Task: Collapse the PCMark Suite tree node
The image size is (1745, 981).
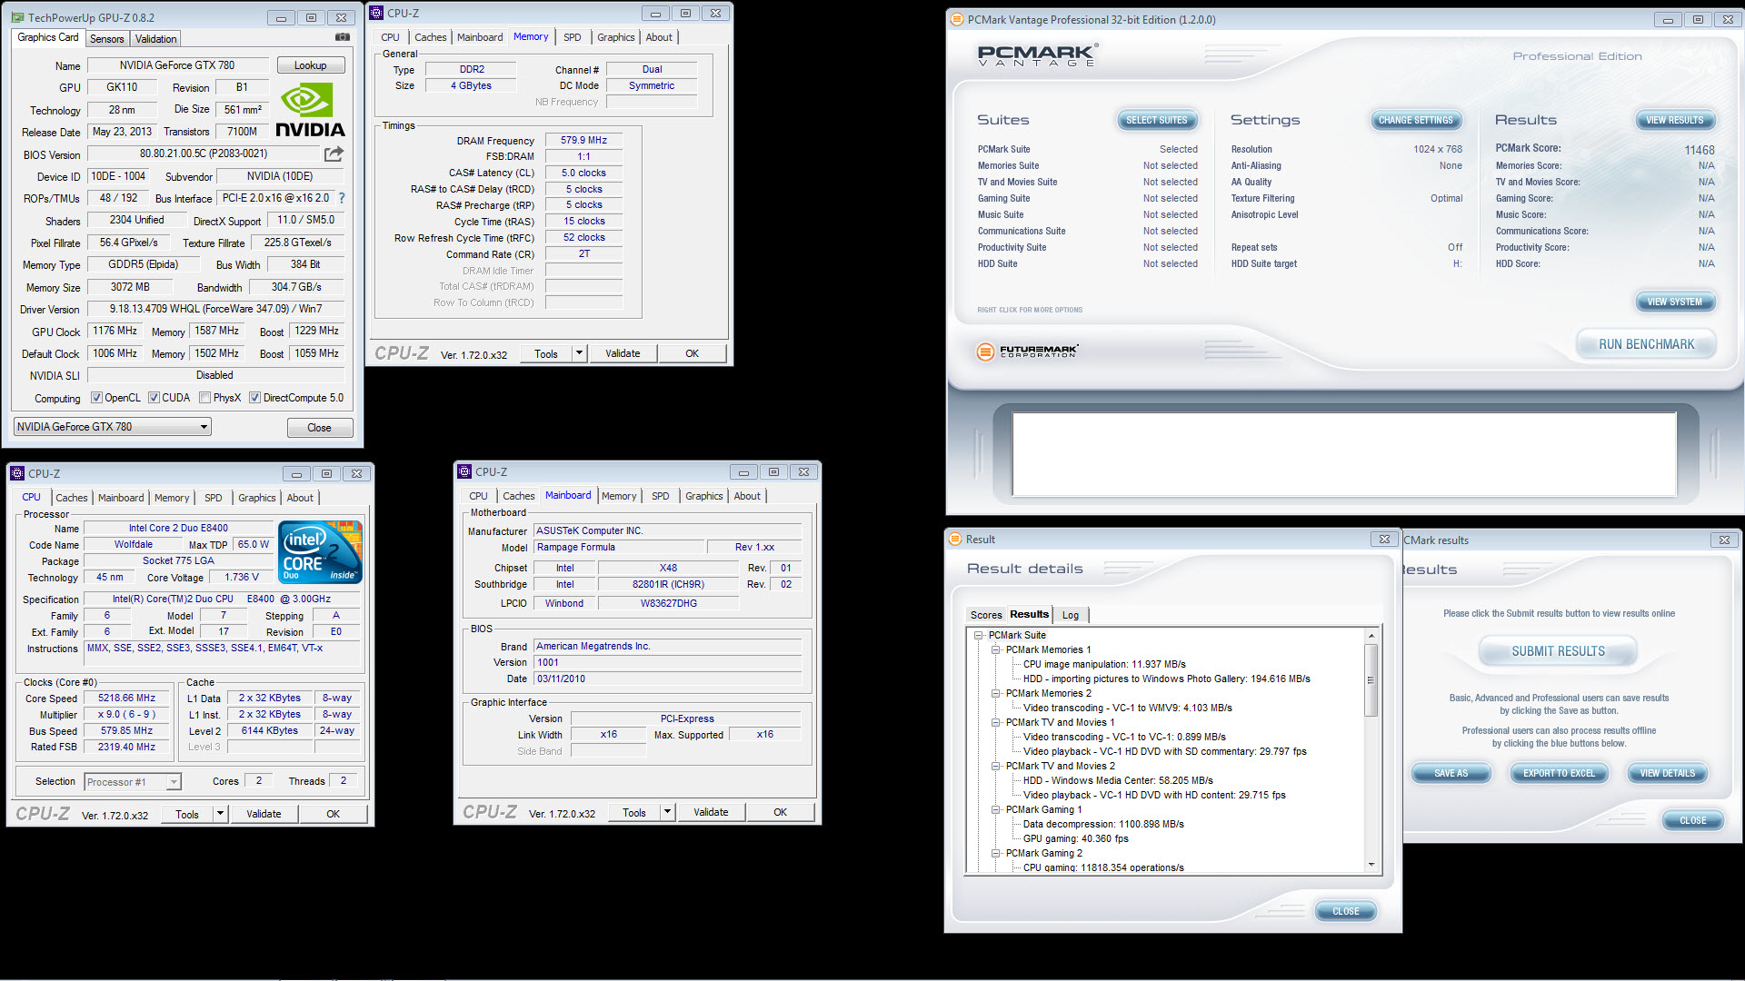Action: tap(979, 635)
